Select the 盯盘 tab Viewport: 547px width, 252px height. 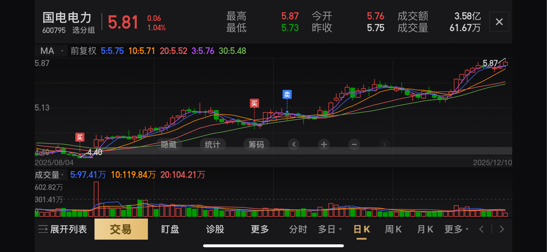point(170,229)
